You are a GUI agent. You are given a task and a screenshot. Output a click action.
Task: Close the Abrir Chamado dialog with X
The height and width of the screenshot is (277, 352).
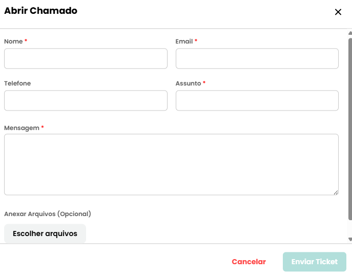(x=338, y=12)
